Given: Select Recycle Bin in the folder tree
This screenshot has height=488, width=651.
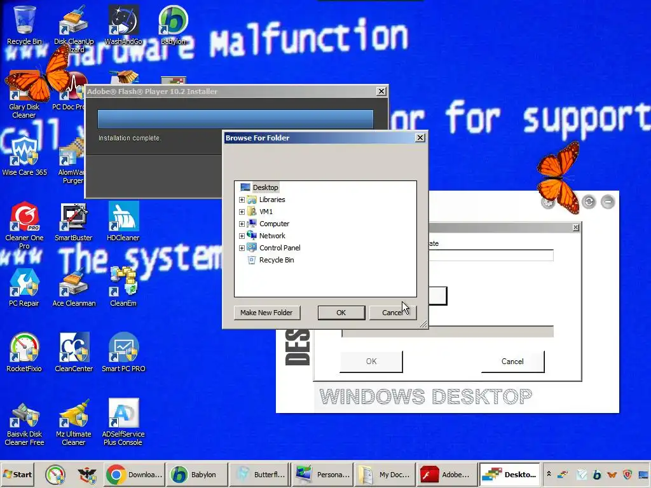Looking at the screenshot, I should tap(277, 260).
